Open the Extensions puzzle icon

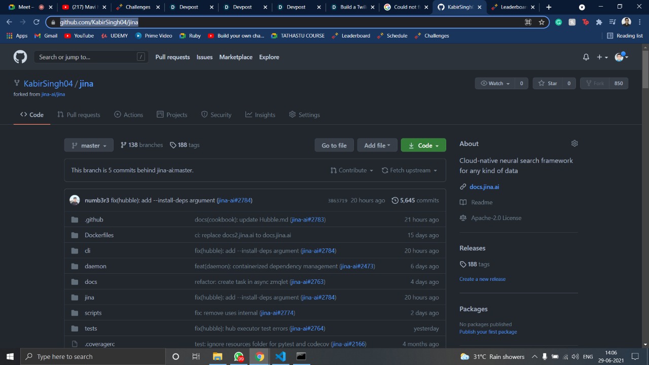pyautogui.click(x=599, y=22)
